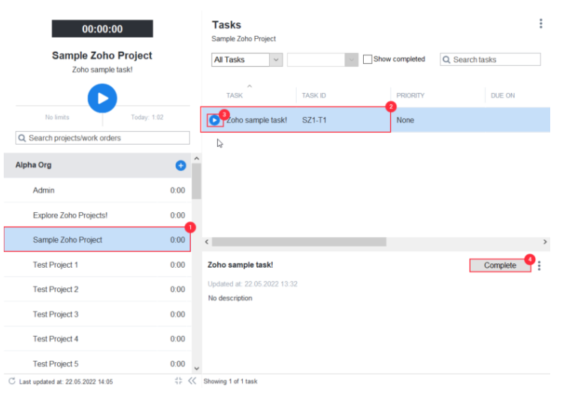
Task: Click the magnifier icon in Search tasks
Action: click(446, 60)
